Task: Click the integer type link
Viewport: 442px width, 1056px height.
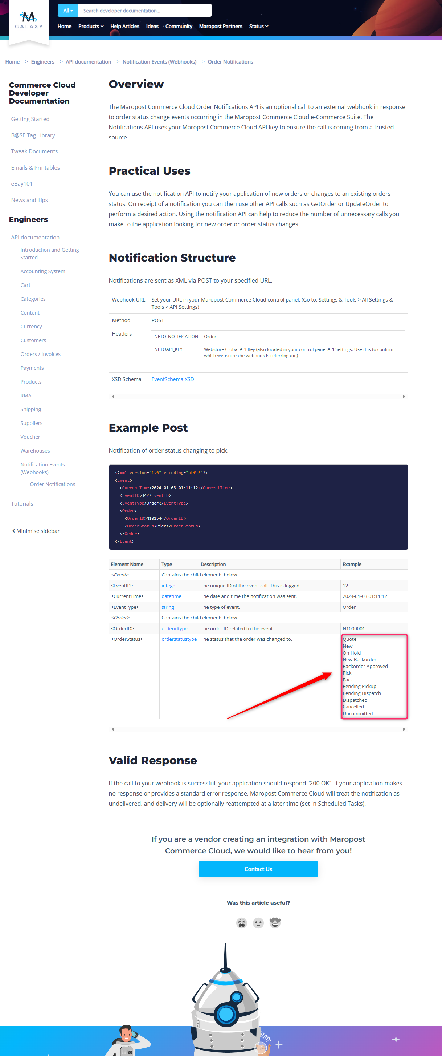Action: click(x=169, y=586)
